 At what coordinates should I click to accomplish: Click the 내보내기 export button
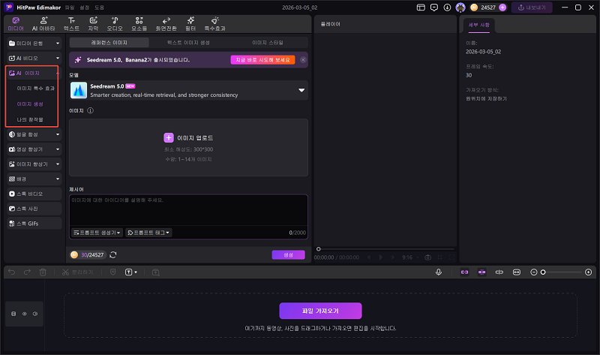click(x=532, y=8)
